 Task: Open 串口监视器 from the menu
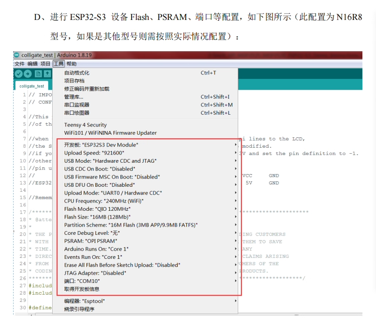[x=145, y=105]
